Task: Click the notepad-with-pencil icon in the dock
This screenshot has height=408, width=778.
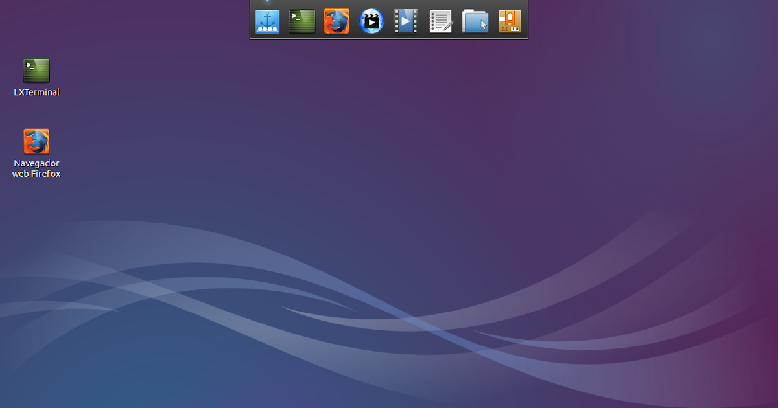Action: pyautogui.click(x=441, y=21)
